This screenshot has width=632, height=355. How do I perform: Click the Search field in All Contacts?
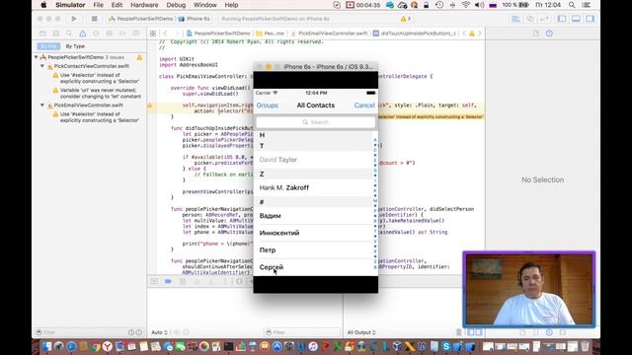click(316, 122)
